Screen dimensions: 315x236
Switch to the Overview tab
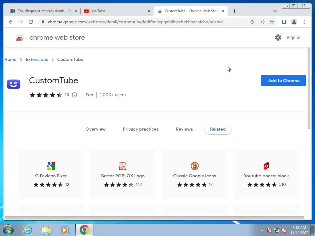[96, 129]
